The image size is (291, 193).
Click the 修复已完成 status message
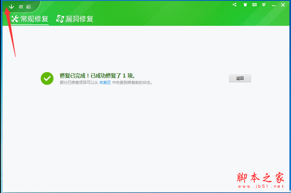point(97,76)
